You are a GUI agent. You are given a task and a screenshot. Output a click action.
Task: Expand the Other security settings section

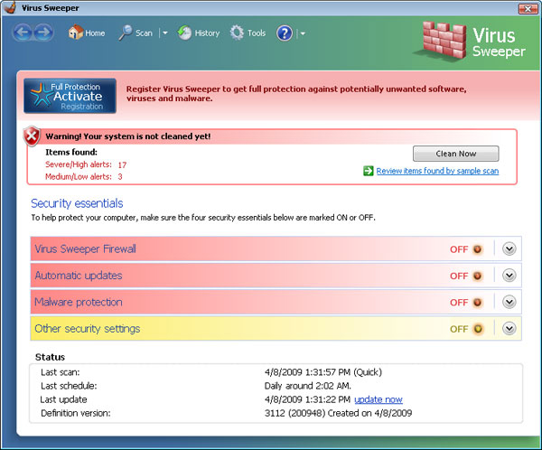509,328
